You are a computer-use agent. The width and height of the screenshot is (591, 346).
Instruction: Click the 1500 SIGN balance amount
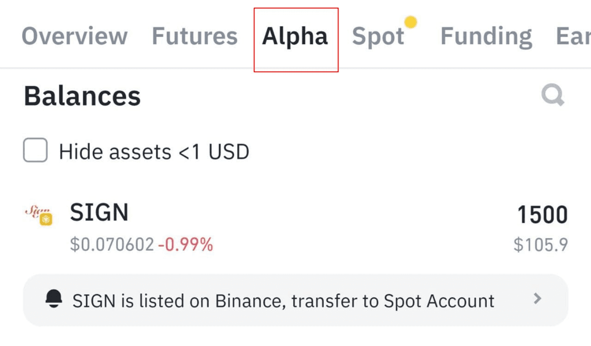(543, 215)
